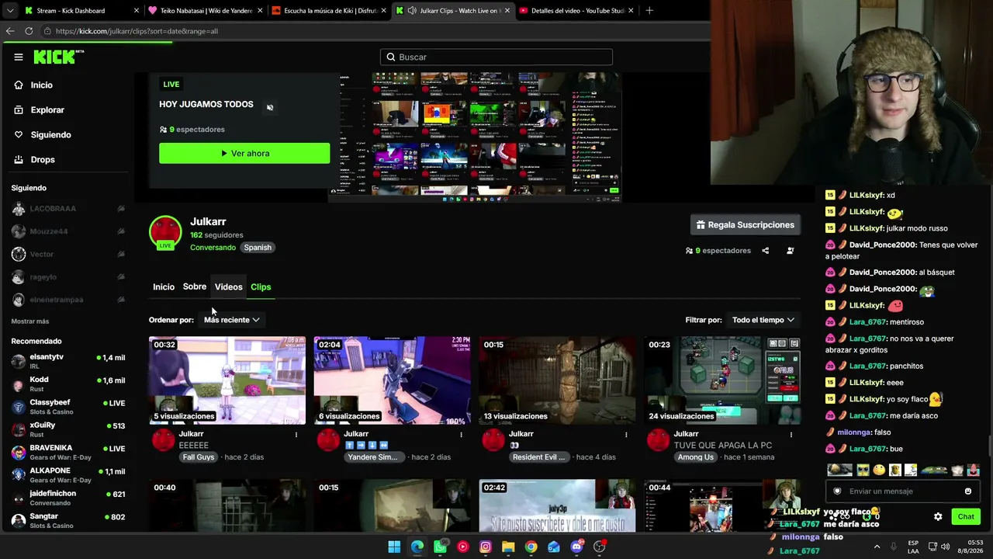Open recommended channel BRAVENIKA
Image resolution: width=993 pixels, height=559 pixels.
point(68,453)
